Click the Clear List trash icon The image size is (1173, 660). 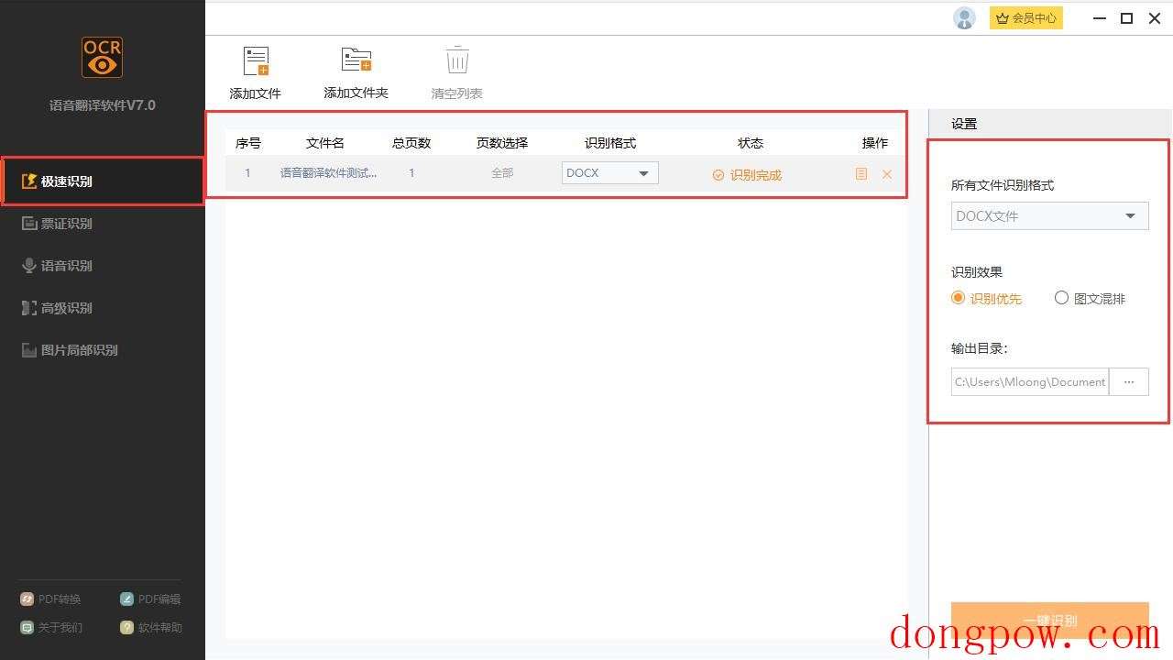[x=457, y=60]
